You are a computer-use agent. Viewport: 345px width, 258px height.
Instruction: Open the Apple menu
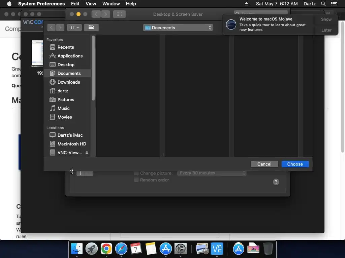(x=9, y=4)
